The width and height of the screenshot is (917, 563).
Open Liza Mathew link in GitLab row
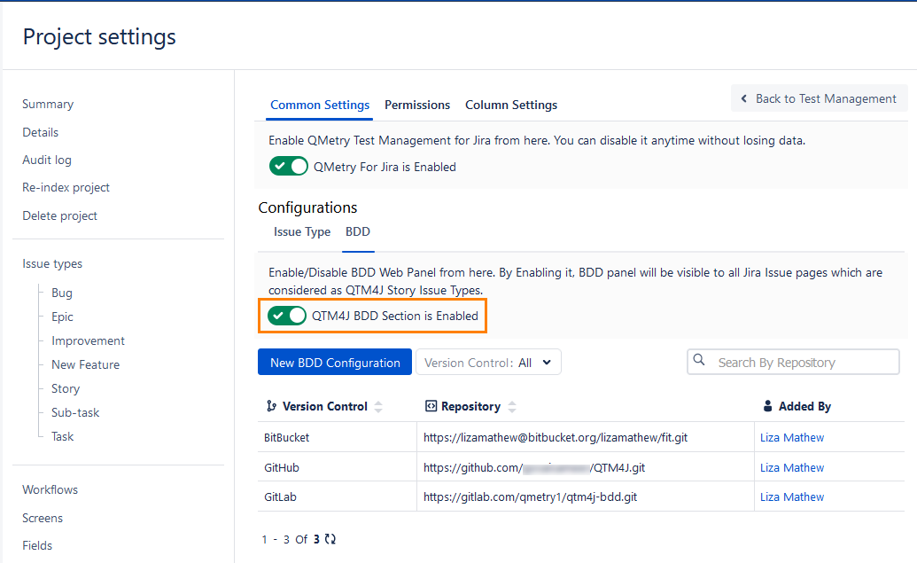(x=792, y=497)
